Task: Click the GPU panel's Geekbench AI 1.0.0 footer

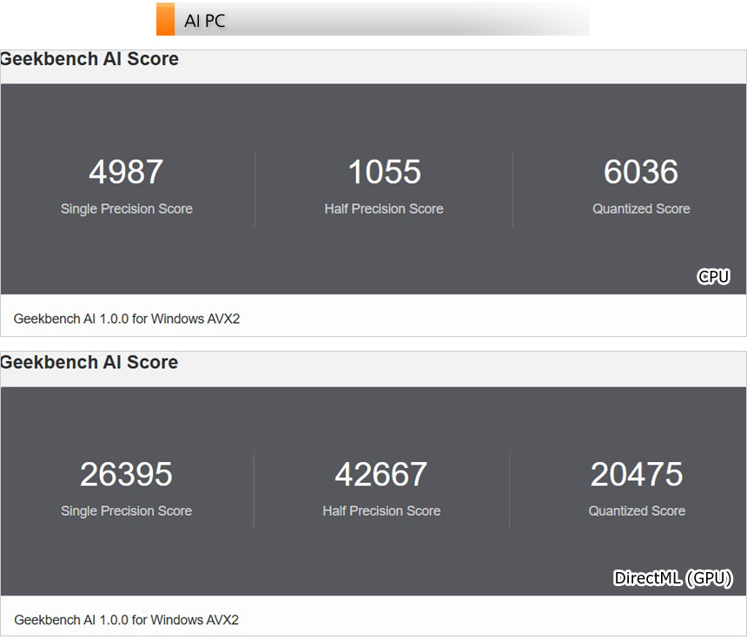Action: click(127, 620)
